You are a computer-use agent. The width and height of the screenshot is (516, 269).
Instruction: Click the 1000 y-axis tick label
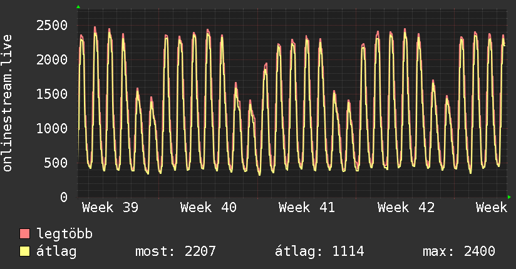[x=52, y=129]
